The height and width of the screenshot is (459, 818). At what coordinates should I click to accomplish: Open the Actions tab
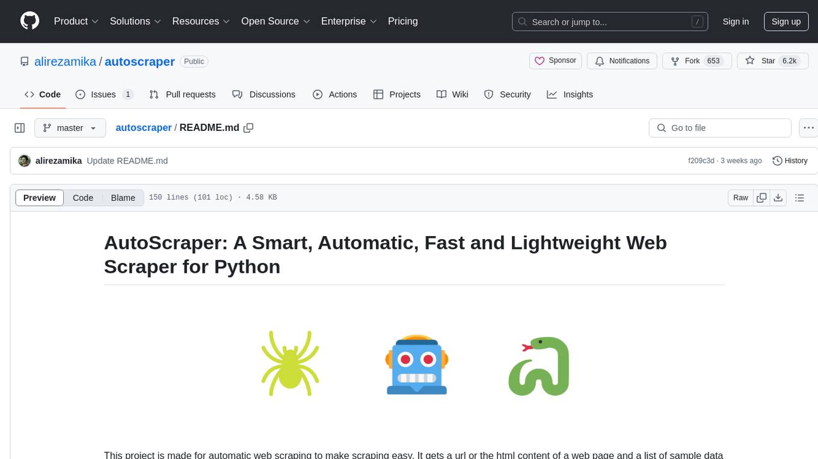point(335,94)
